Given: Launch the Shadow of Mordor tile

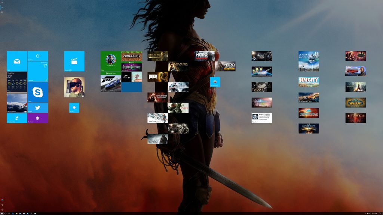Looking at the screenshot, I should tap(157, 139).
